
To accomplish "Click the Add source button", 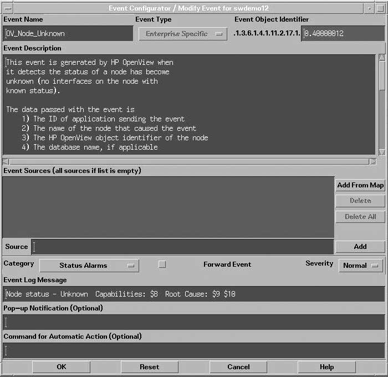I will [x=360, y=247].
